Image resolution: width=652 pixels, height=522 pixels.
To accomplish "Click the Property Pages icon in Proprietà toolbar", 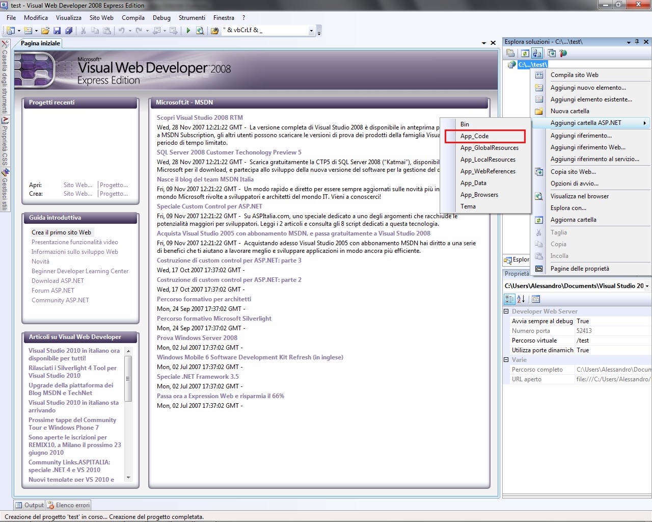I will coord(536,299).
